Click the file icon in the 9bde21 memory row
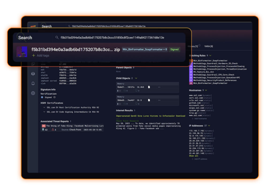 [149, 87]
